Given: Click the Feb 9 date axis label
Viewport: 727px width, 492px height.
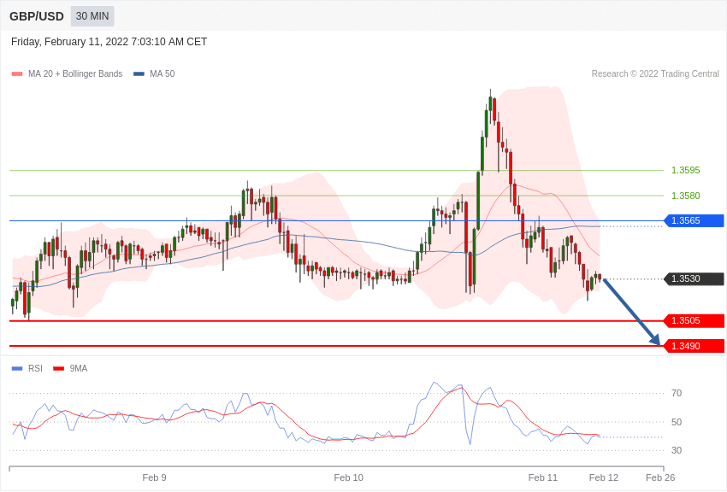Looking at the screenshot, I should (155, 477).
